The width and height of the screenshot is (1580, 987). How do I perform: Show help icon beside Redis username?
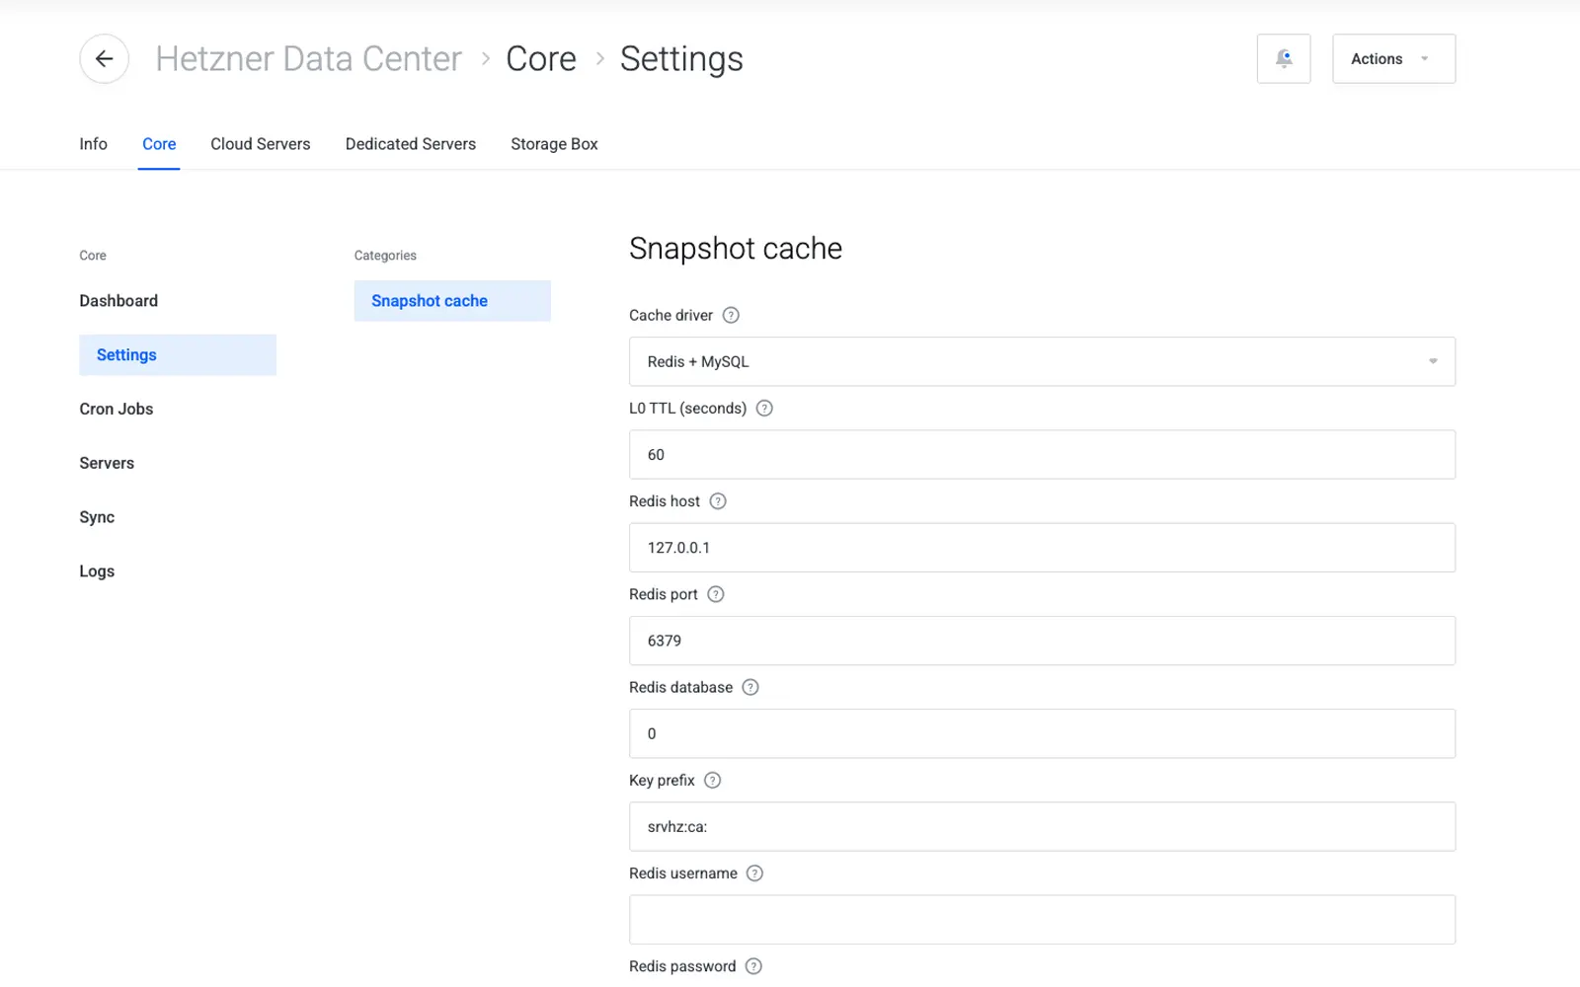754,873
